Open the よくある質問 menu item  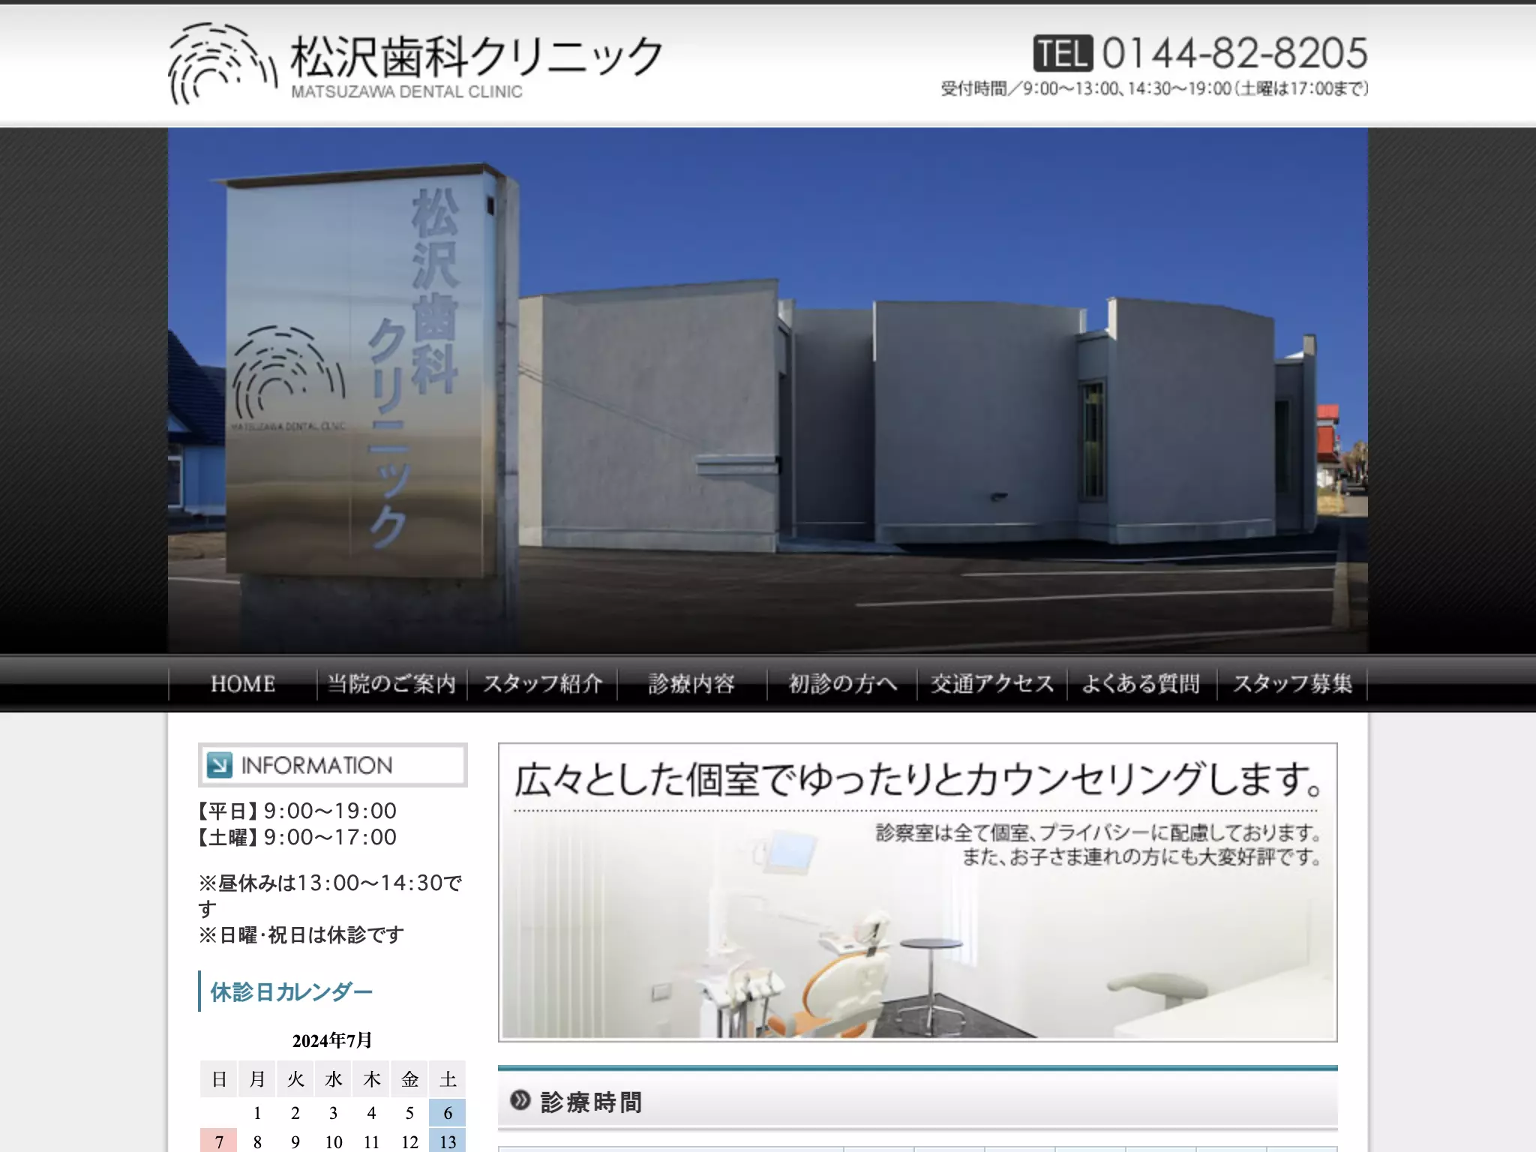pyautogui.click(x=1142, y=684)
